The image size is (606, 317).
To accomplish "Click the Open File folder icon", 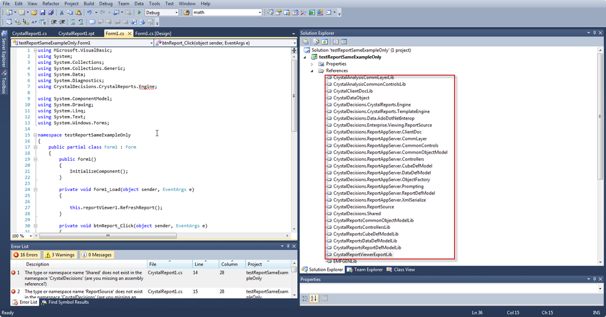I will click(x=34, y=12).
